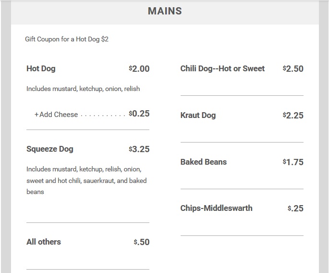
Task: Click the Squeeze Dog ingredients description
Action: (86, 181)
